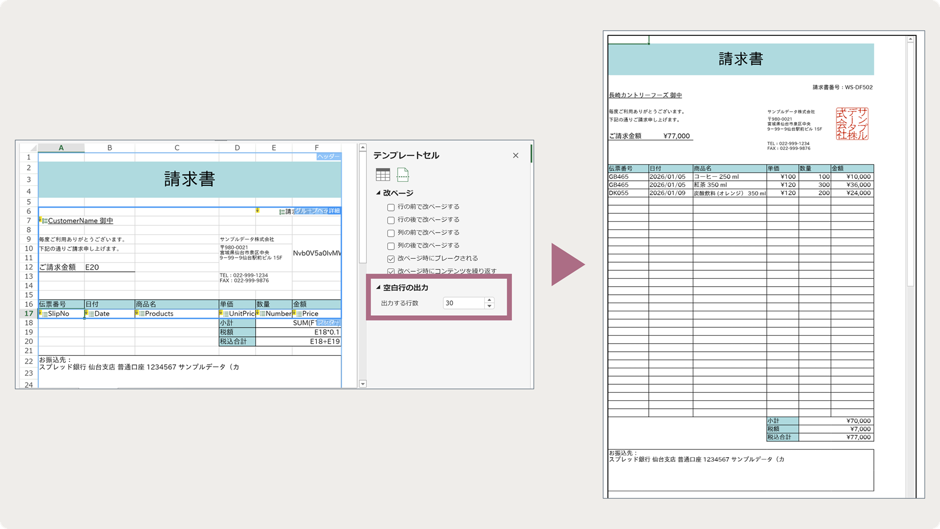Click the 小計 label cell in template
Image resolution: width=940 pixels, height=529 pixels.
pyautogui.click(x=237, y=323)
